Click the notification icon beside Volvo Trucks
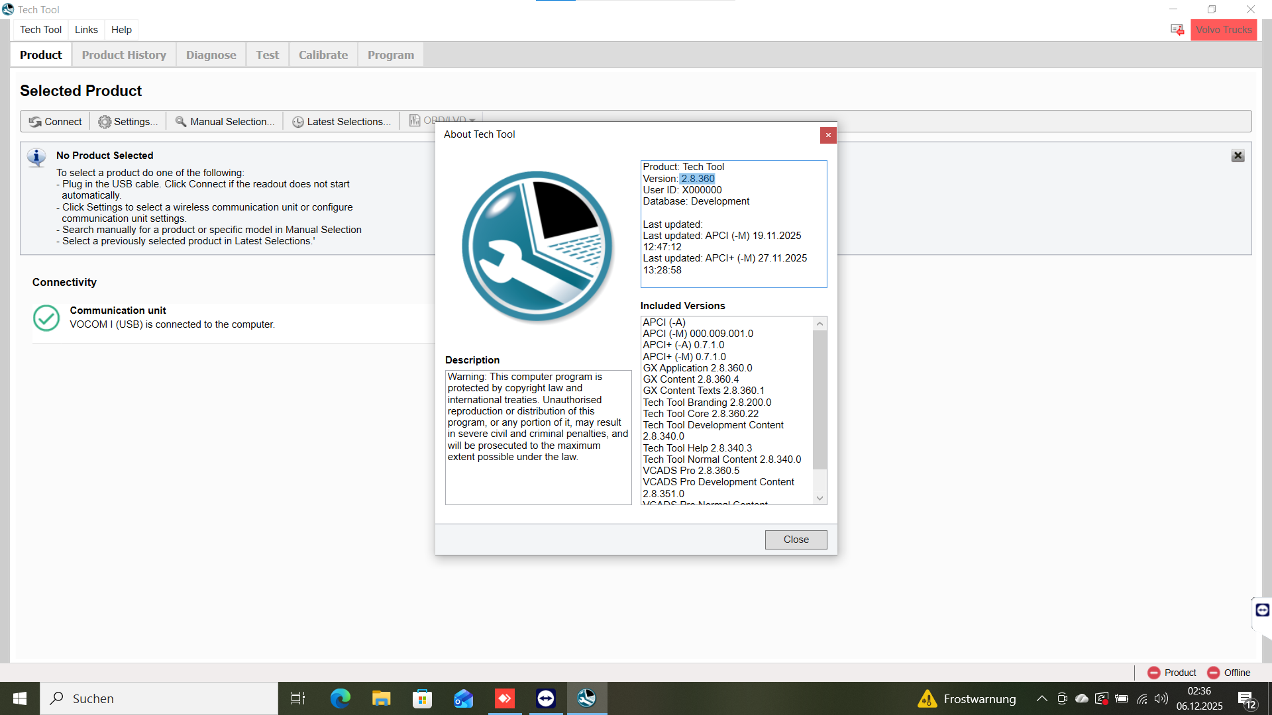The image size is (1272, 715). [1177, 30]
